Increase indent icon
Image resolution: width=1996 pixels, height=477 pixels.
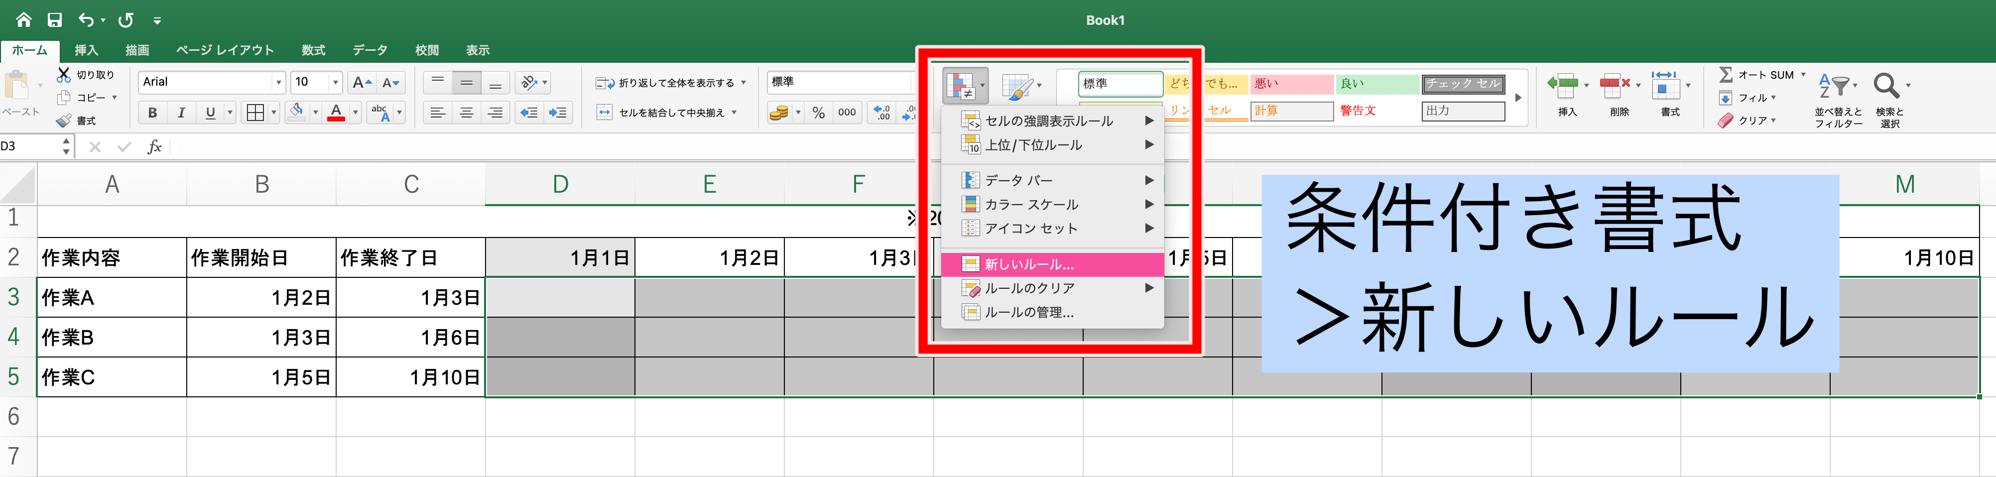tap(558, 113)
